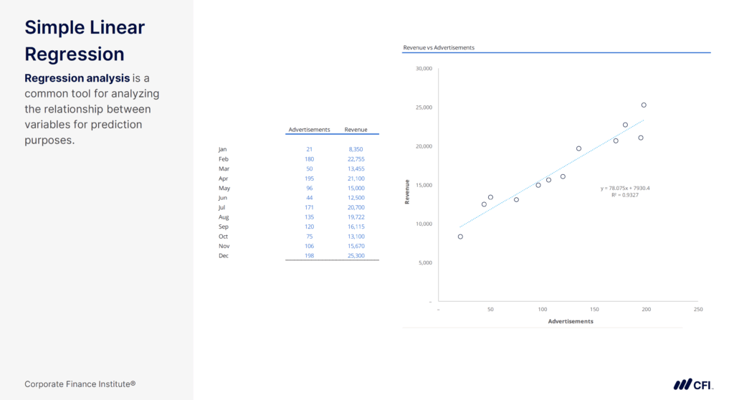Screen dimensions: 734x400
Task: Click the "Corporate Finance Institute®" footer text
Action: (x=80, y=384)
